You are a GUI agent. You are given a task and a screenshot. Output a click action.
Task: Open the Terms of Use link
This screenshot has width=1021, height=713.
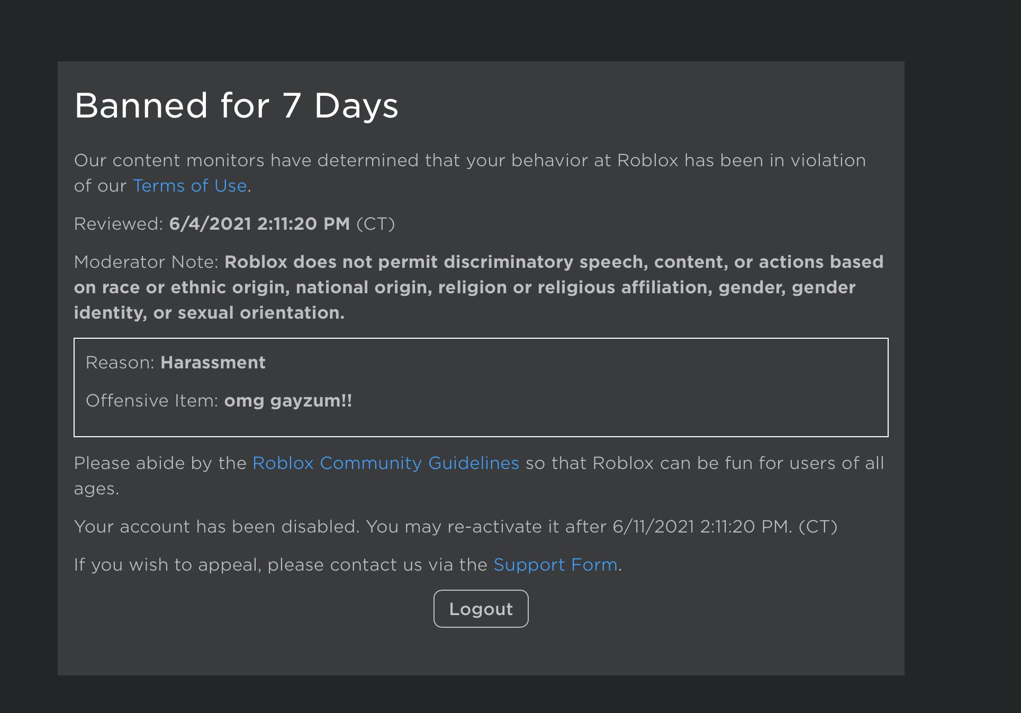[189, 186]
